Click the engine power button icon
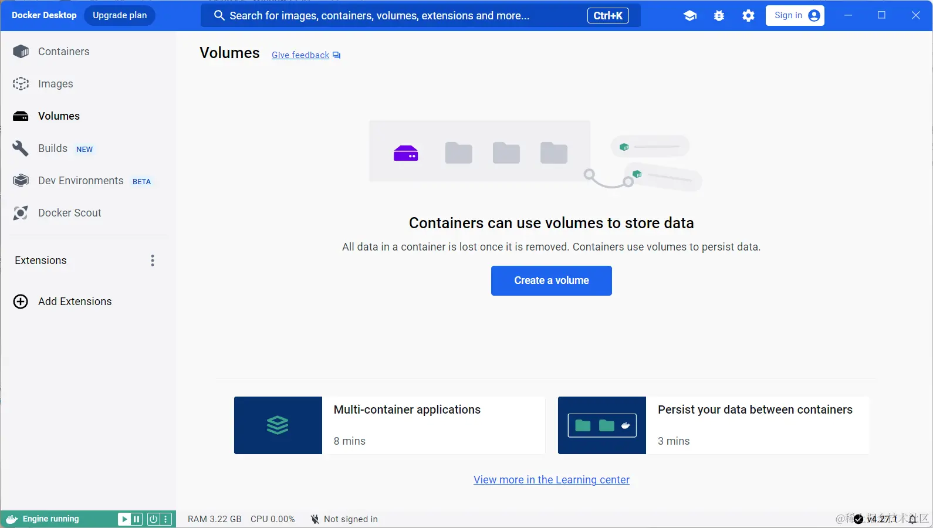 click(x=153, y=519)
